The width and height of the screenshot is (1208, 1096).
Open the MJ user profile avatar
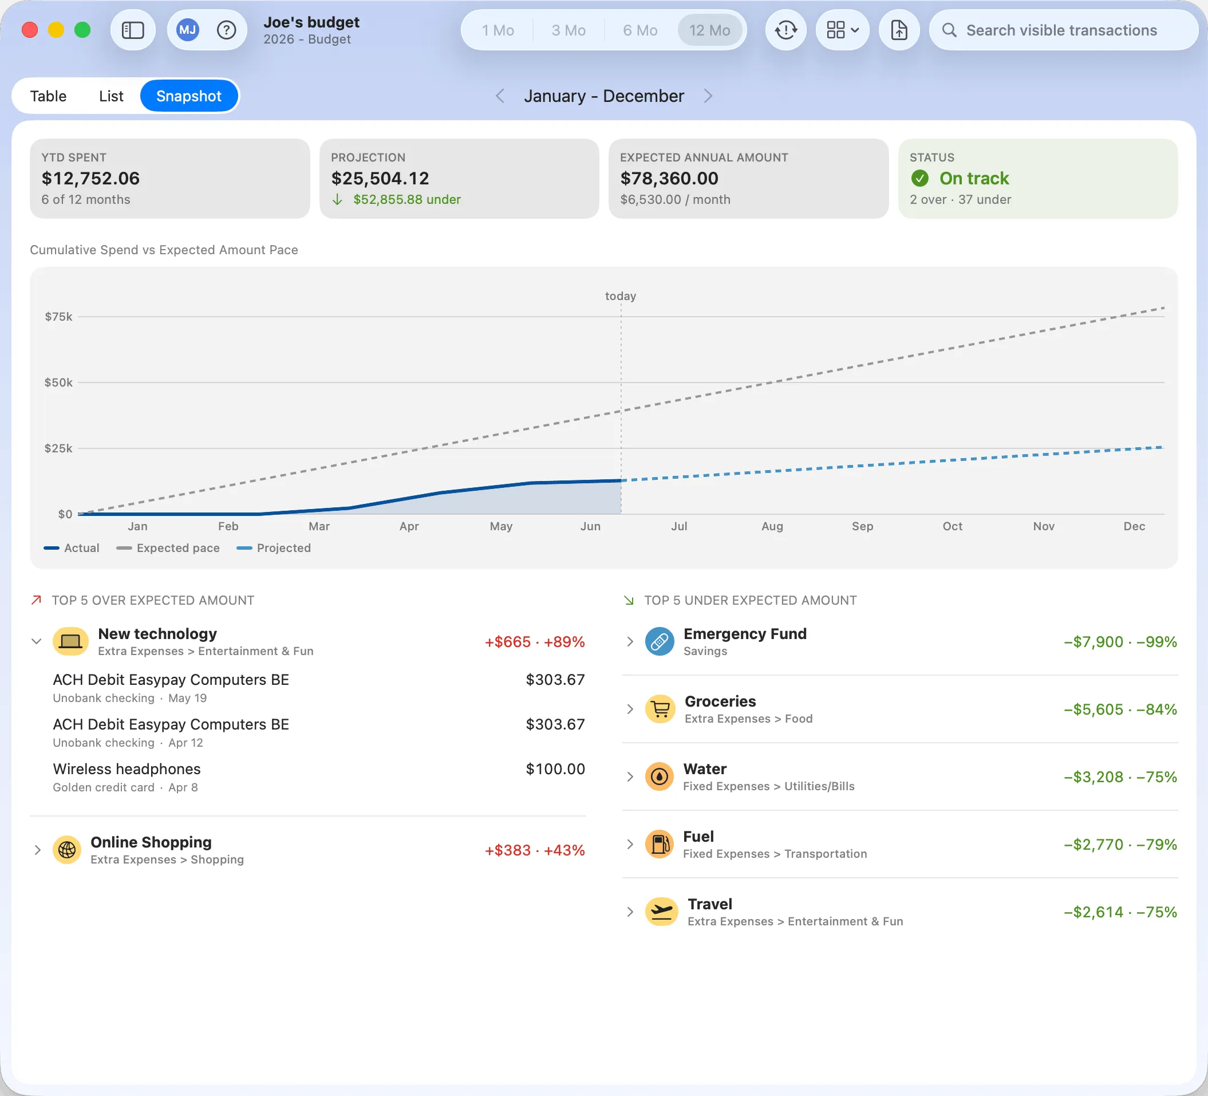coord(188,30)
